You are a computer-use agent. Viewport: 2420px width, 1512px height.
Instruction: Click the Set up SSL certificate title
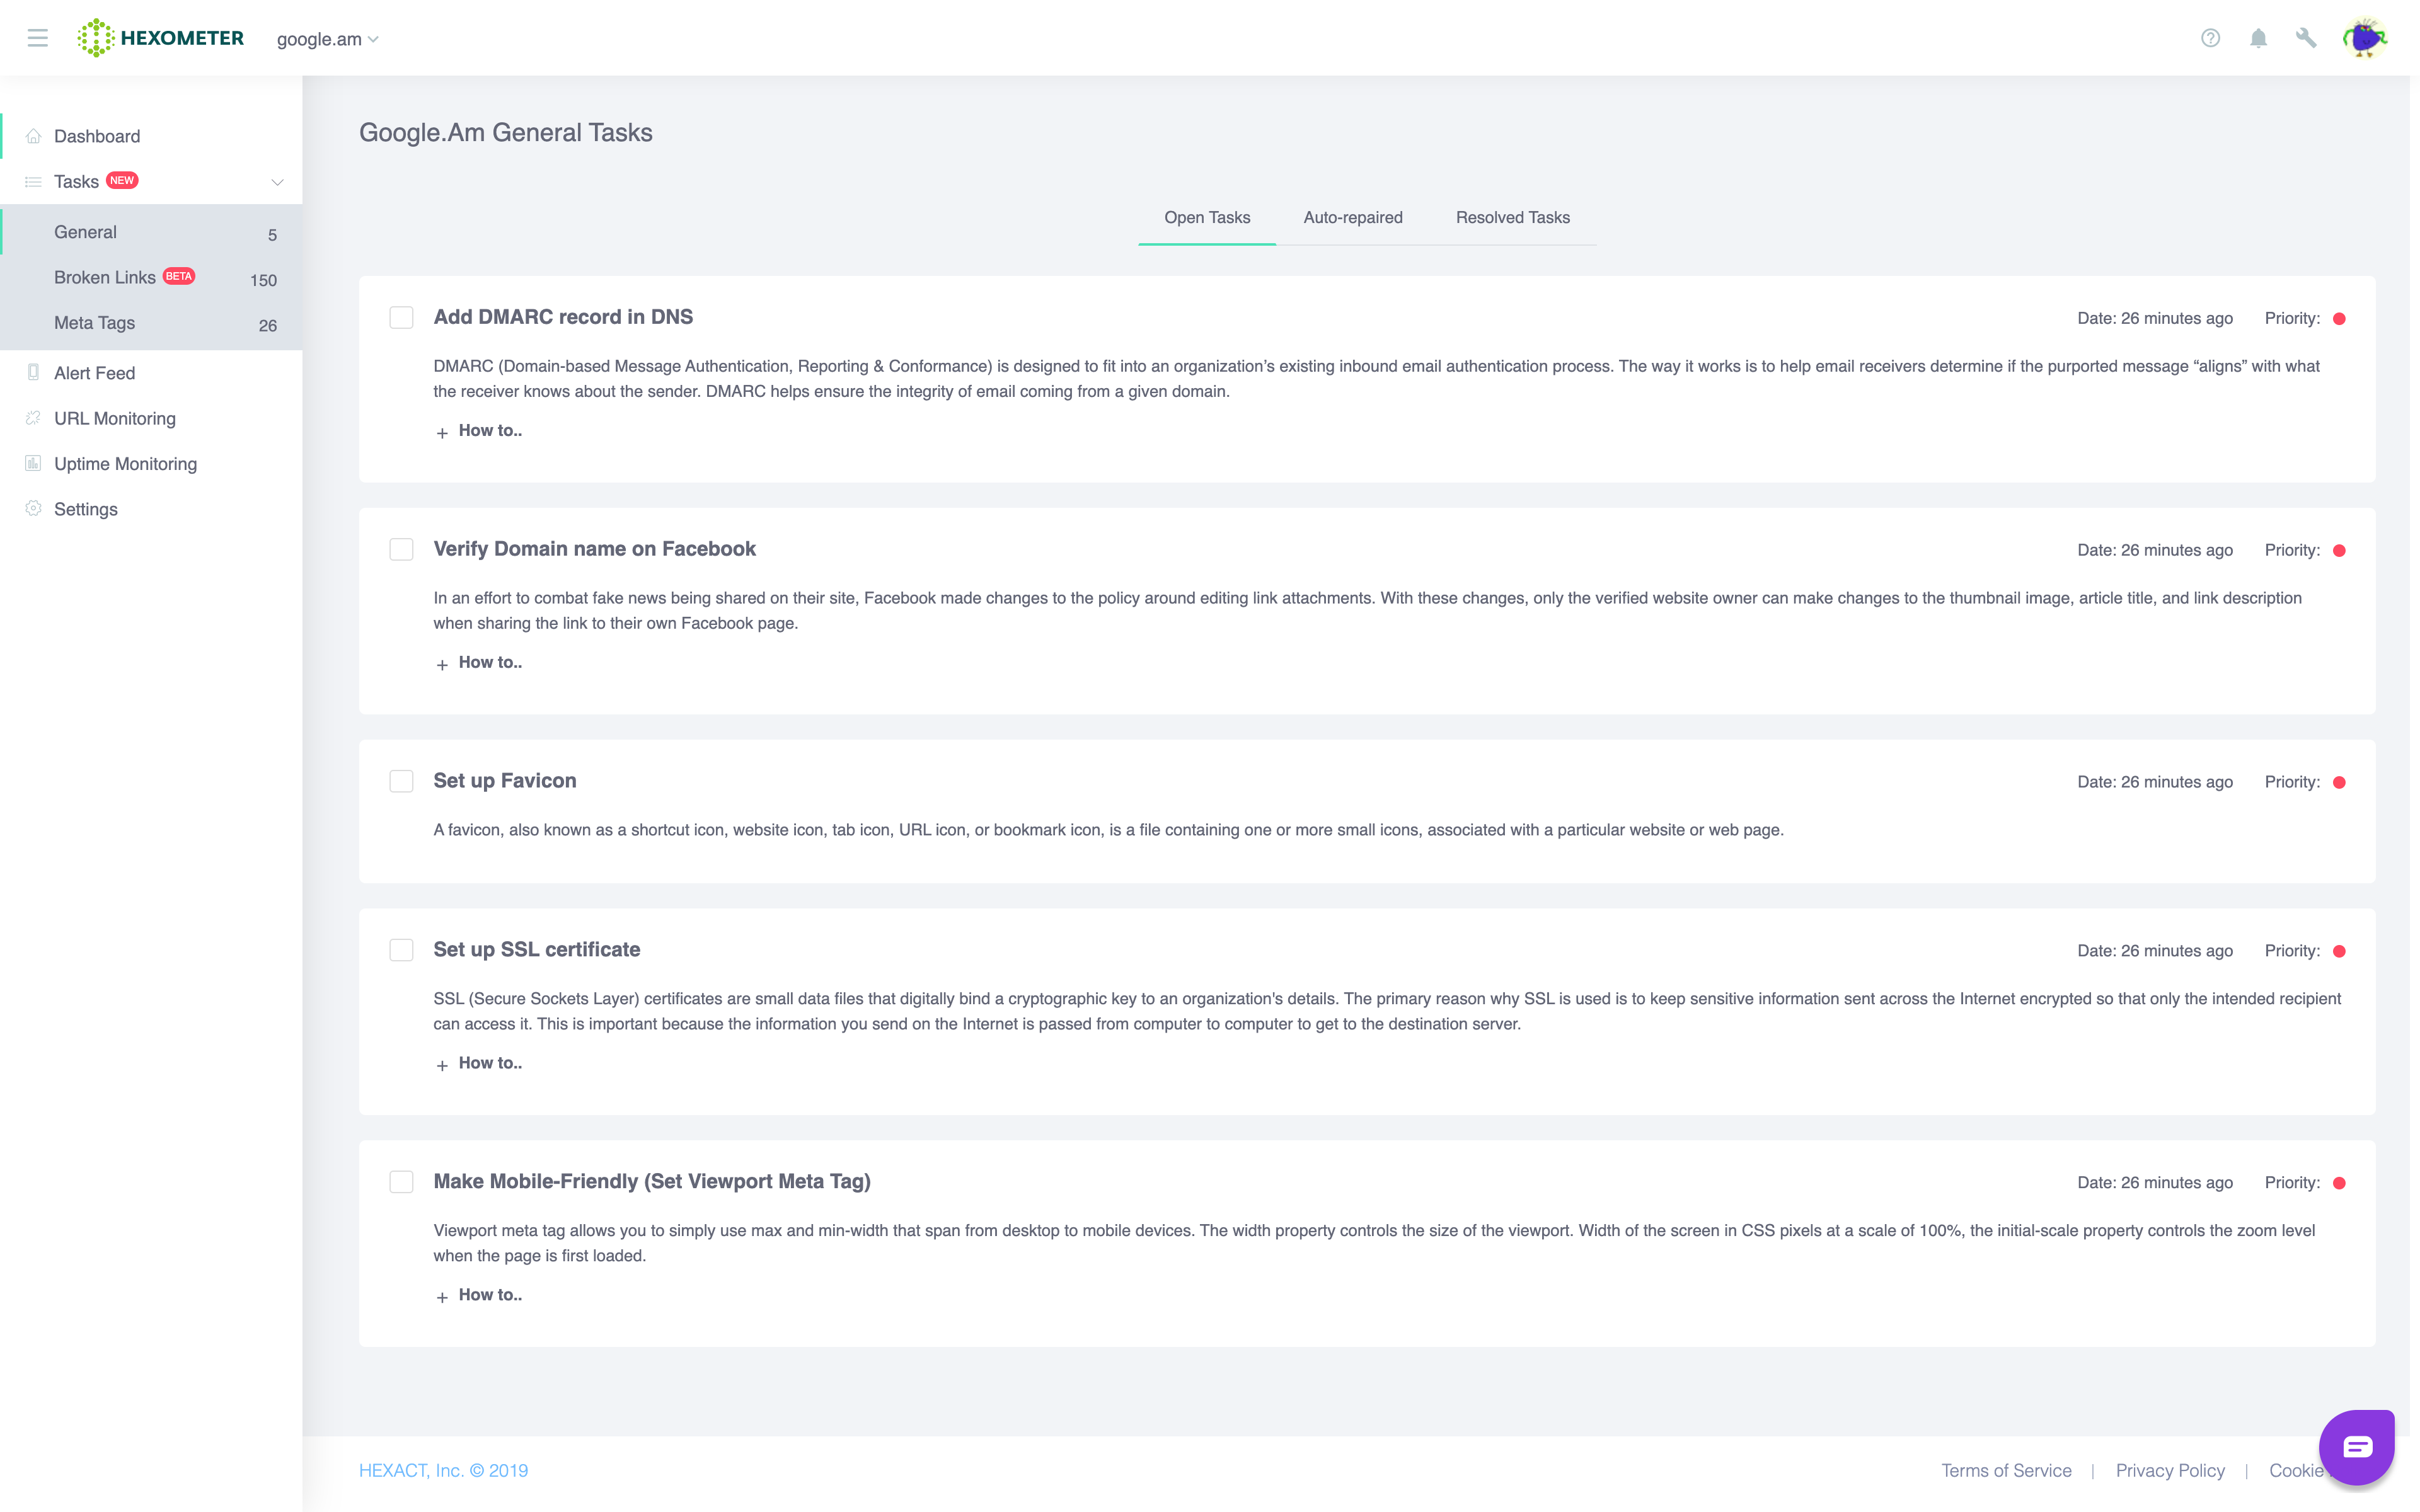point(537,949)
